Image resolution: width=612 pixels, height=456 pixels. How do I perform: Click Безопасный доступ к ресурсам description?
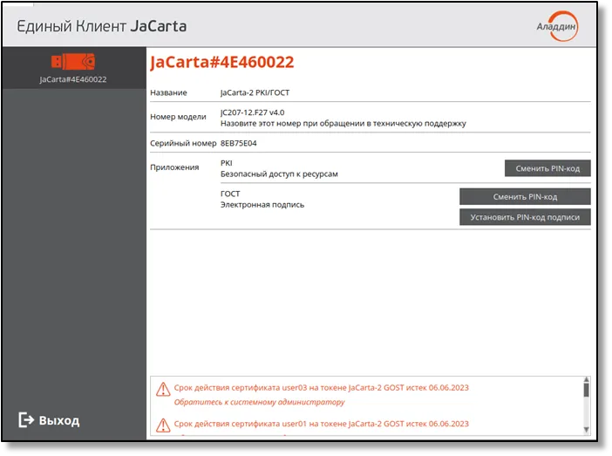click(x=279, y=174)
